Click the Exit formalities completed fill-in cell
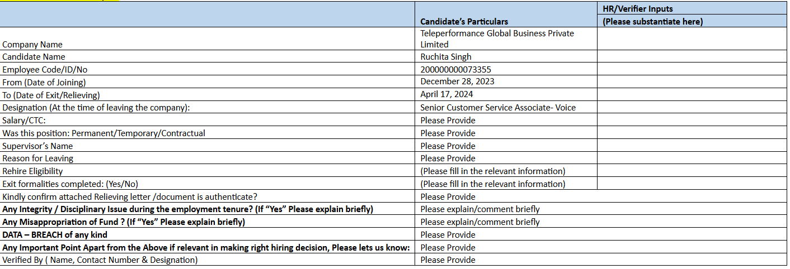 click(x=492, y=184)
